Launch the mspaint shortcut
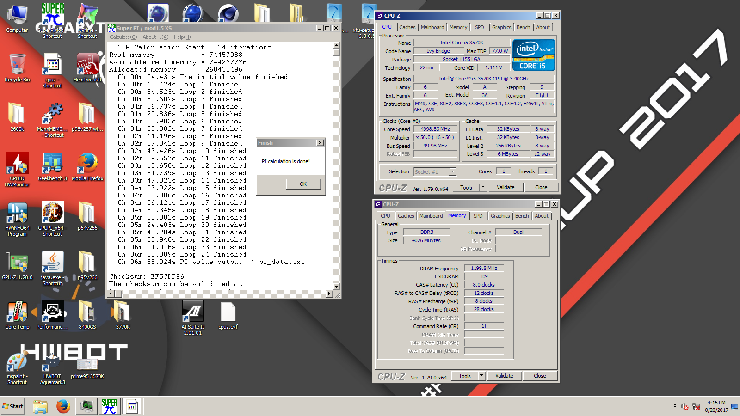Viewport: 740px width, 416px height. tap(17, 367)
